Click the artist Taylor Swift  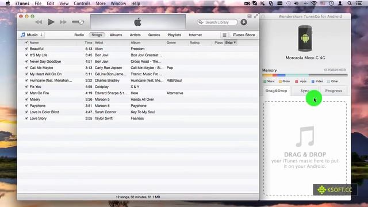click(x=103, y=118)
